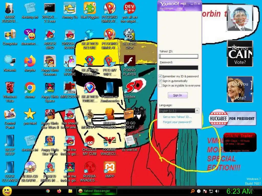Viewport: 262px width, 196px height.
Task: Click the CAIN Did you Vote gadget
Action: tap(240, 54)
